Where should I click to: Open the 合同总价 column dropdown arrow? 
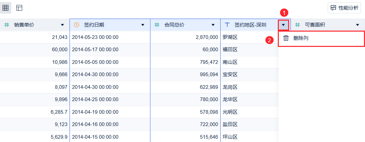(213, 25)
